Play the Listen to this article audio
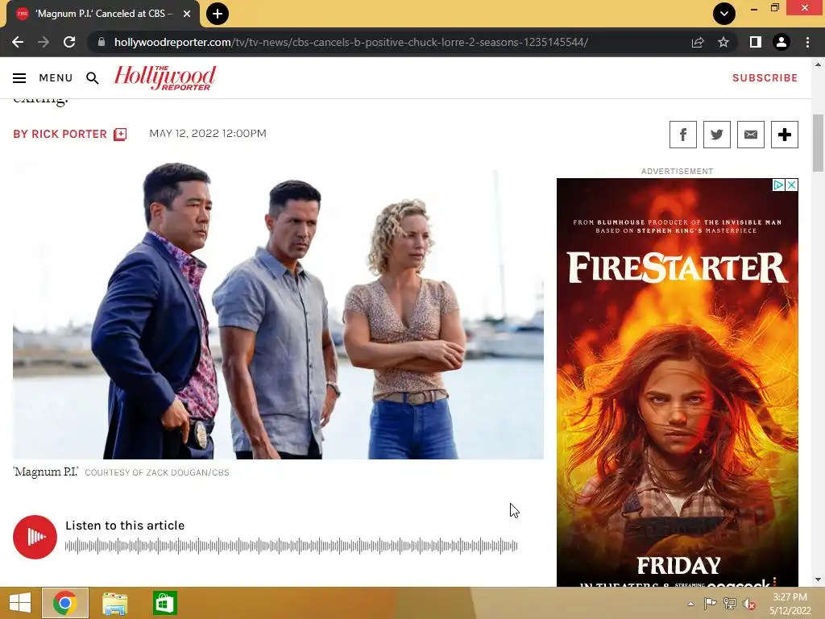 click(35, 537)
